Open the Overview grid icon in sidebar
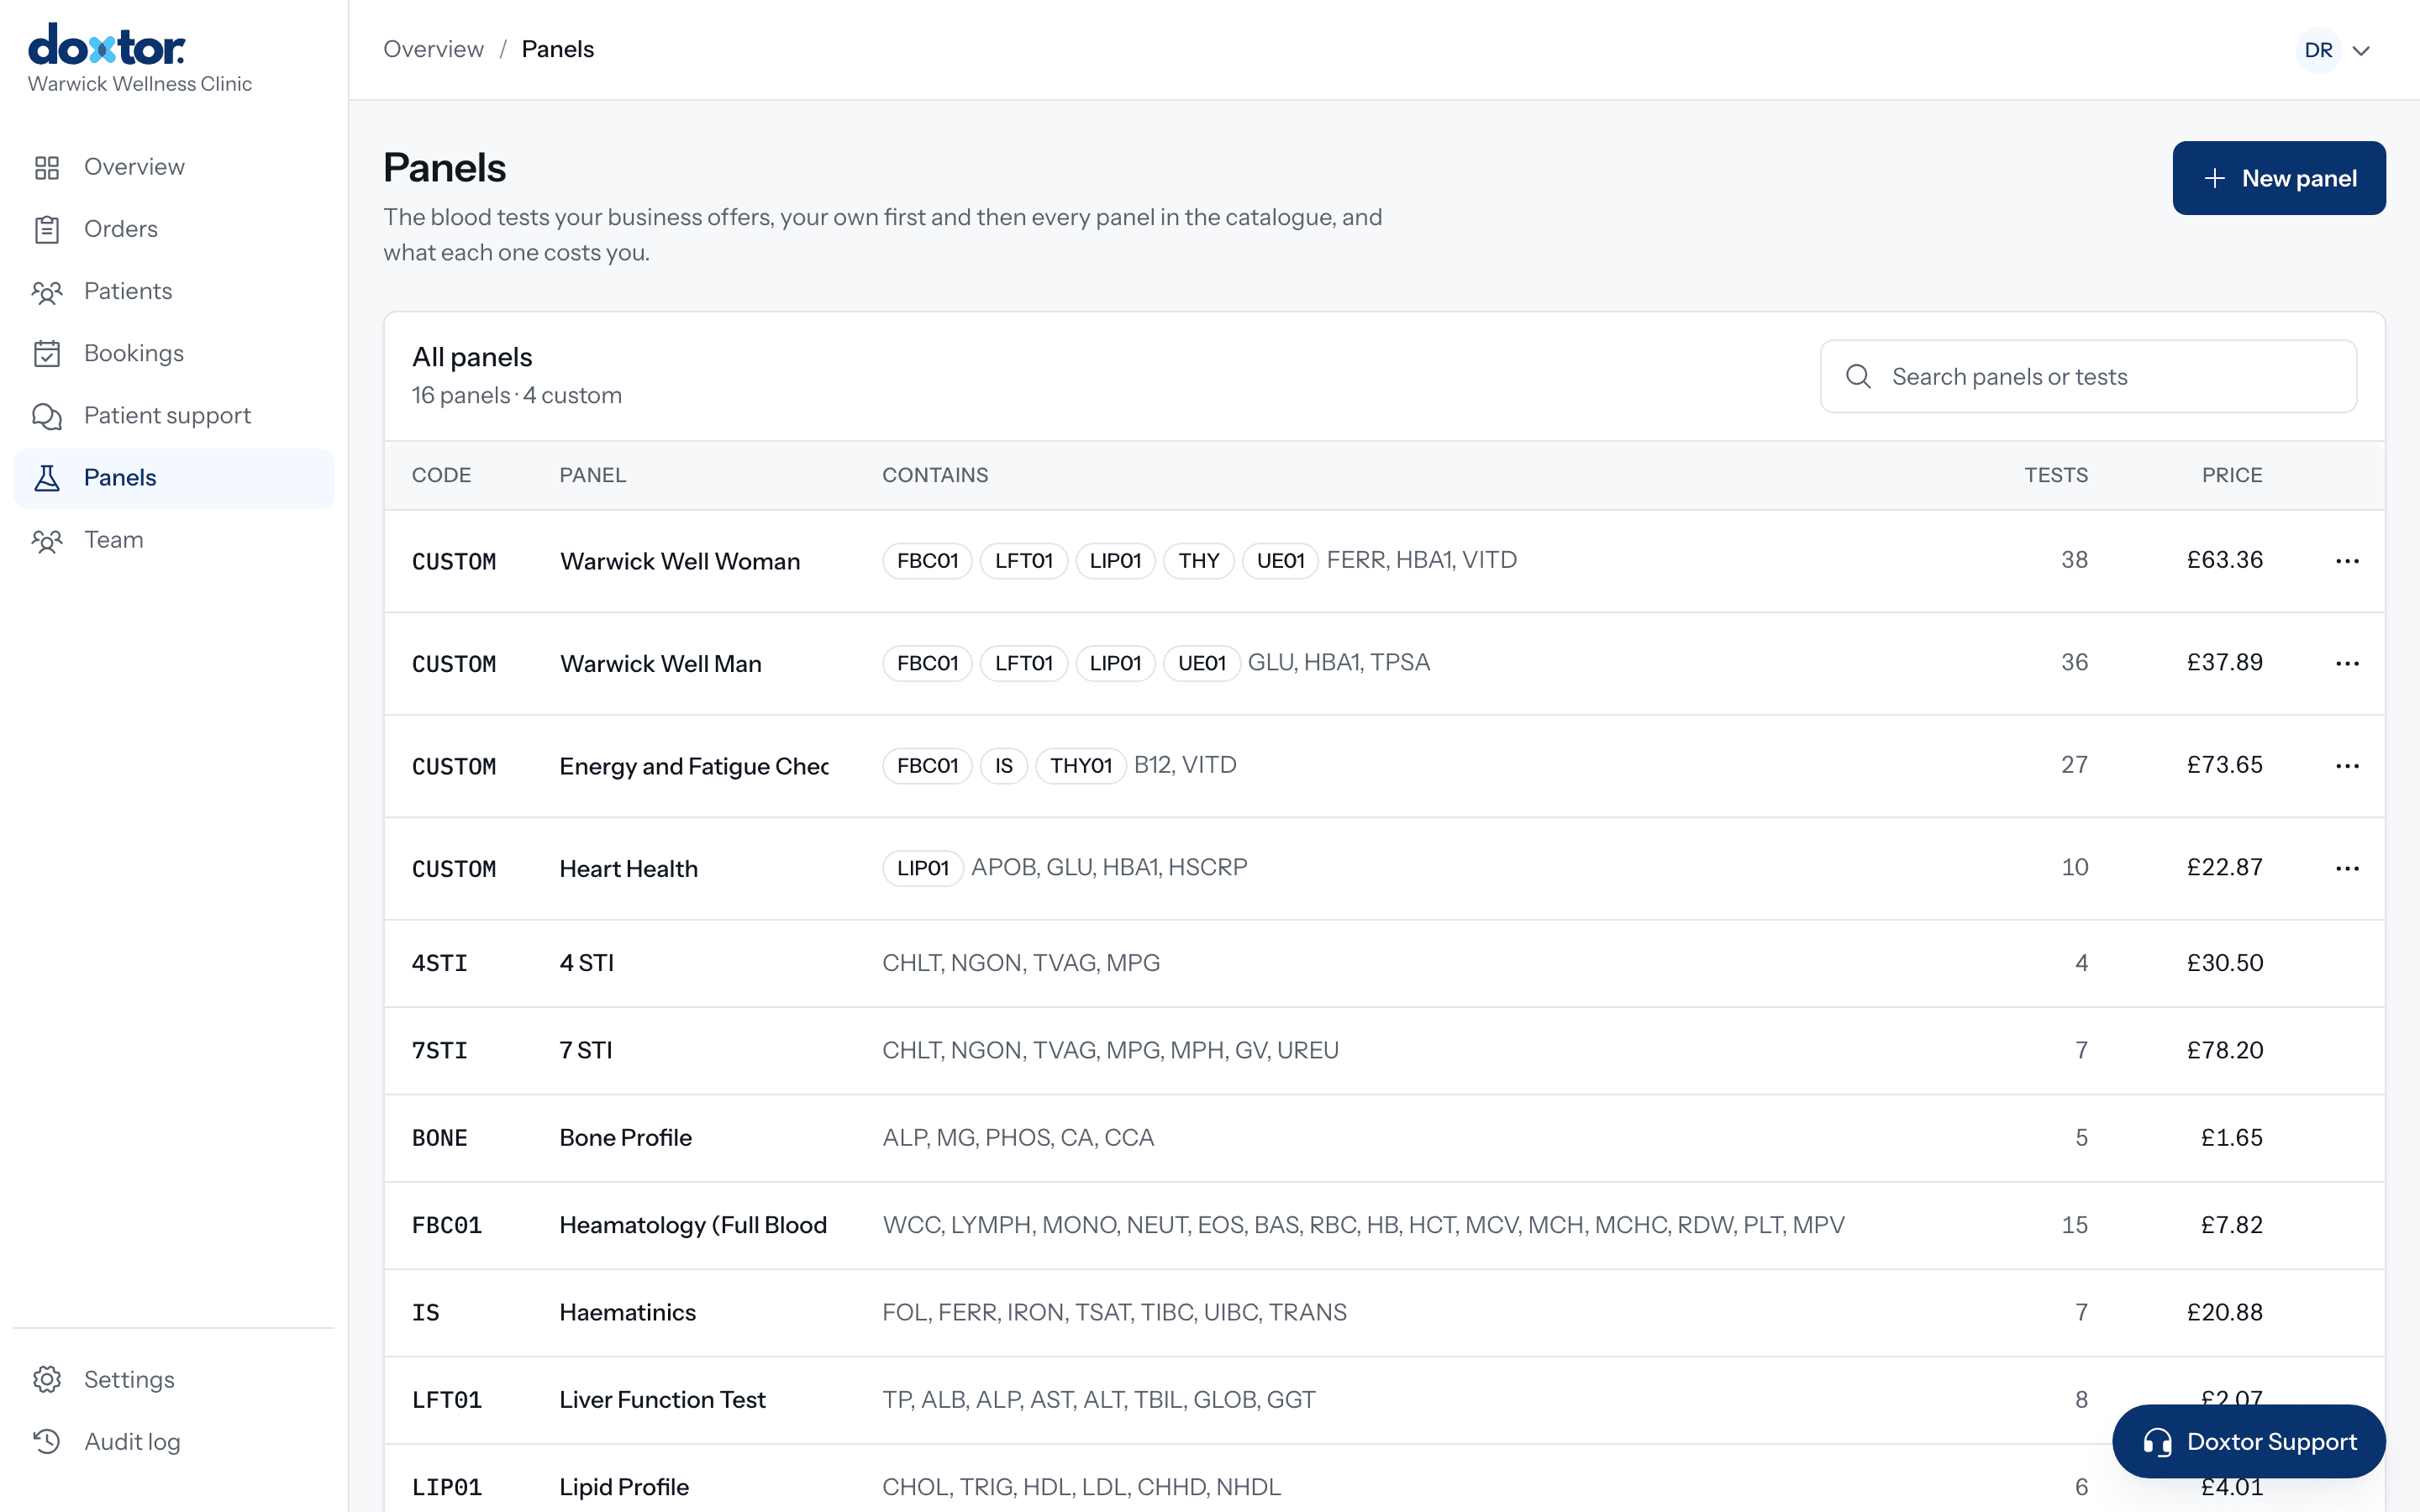2420x1512 pixels. click(x=47, y=167)
